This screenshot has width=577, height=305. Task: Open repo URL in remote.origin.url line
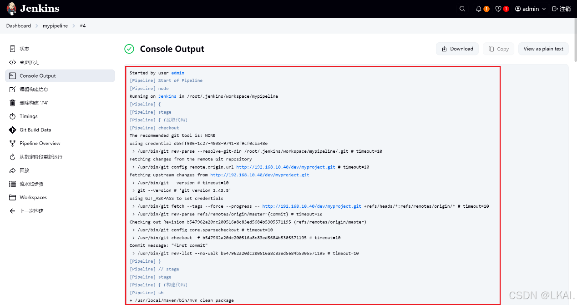[285, 167]
